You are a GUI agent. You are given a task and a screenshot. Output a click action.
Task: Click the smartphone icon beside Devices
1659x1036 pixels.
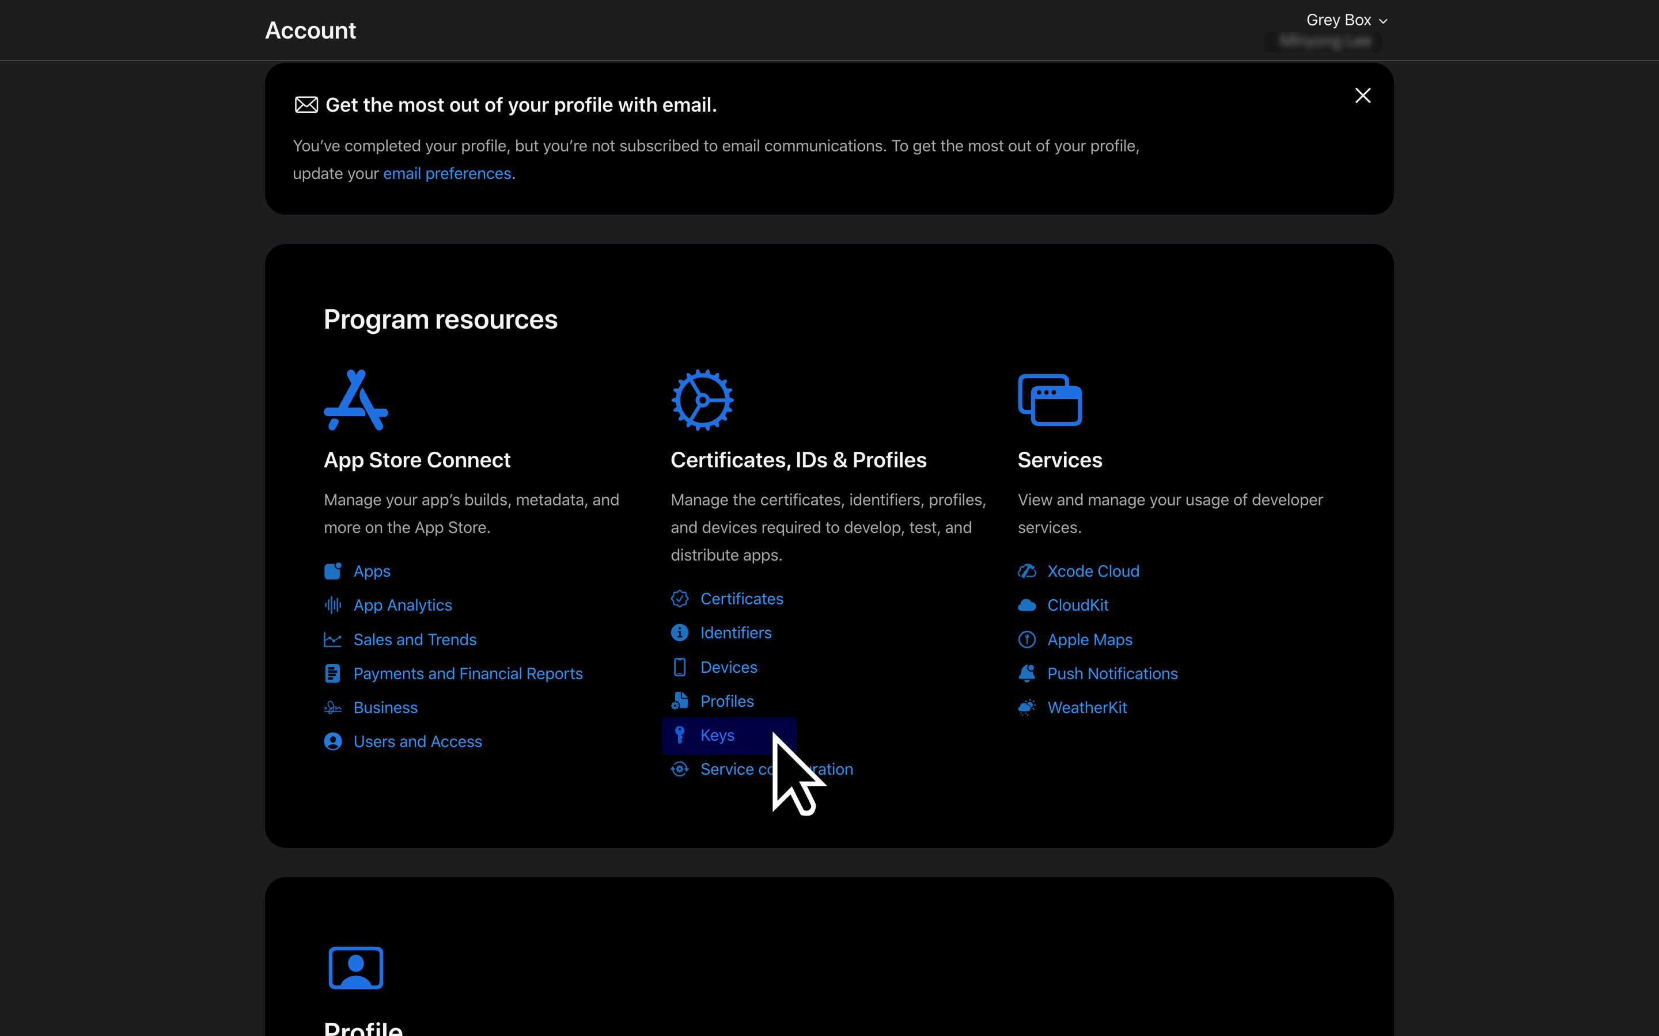pos(679,666)
